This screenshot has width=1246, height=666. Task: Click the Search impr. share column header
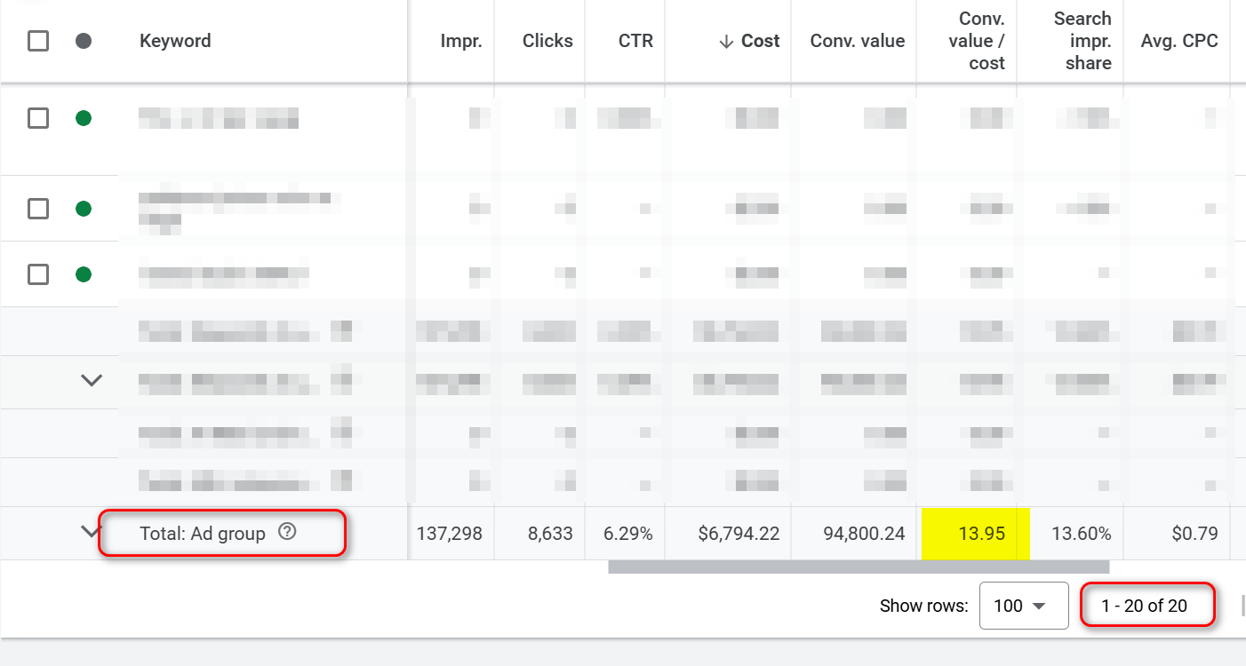(x=1082, y=41)
